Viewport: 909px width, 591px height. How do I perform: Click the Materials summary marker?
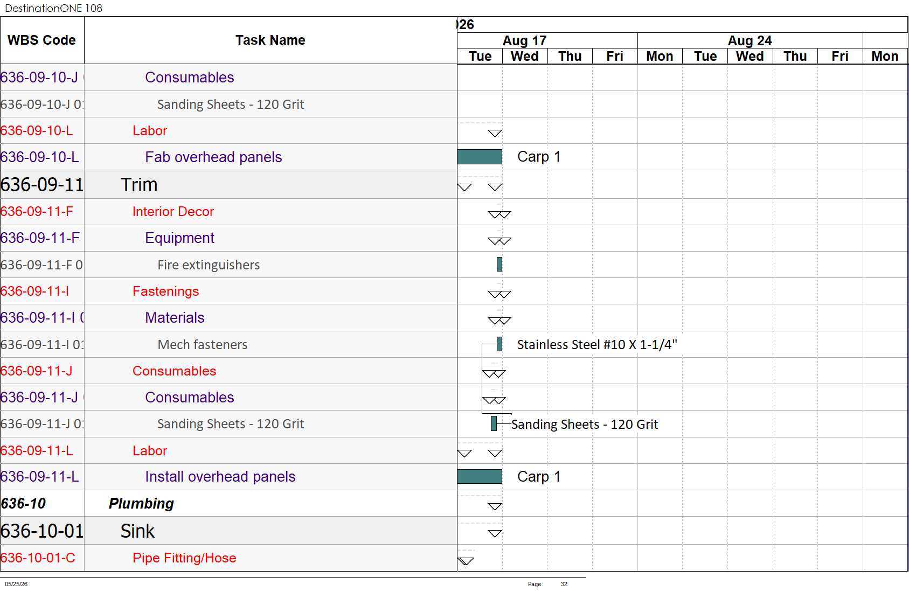[x=499, y=321]
